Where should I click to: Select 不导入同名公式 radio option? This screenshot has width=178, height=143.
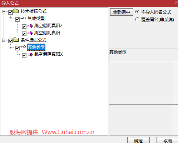[137, 12]
